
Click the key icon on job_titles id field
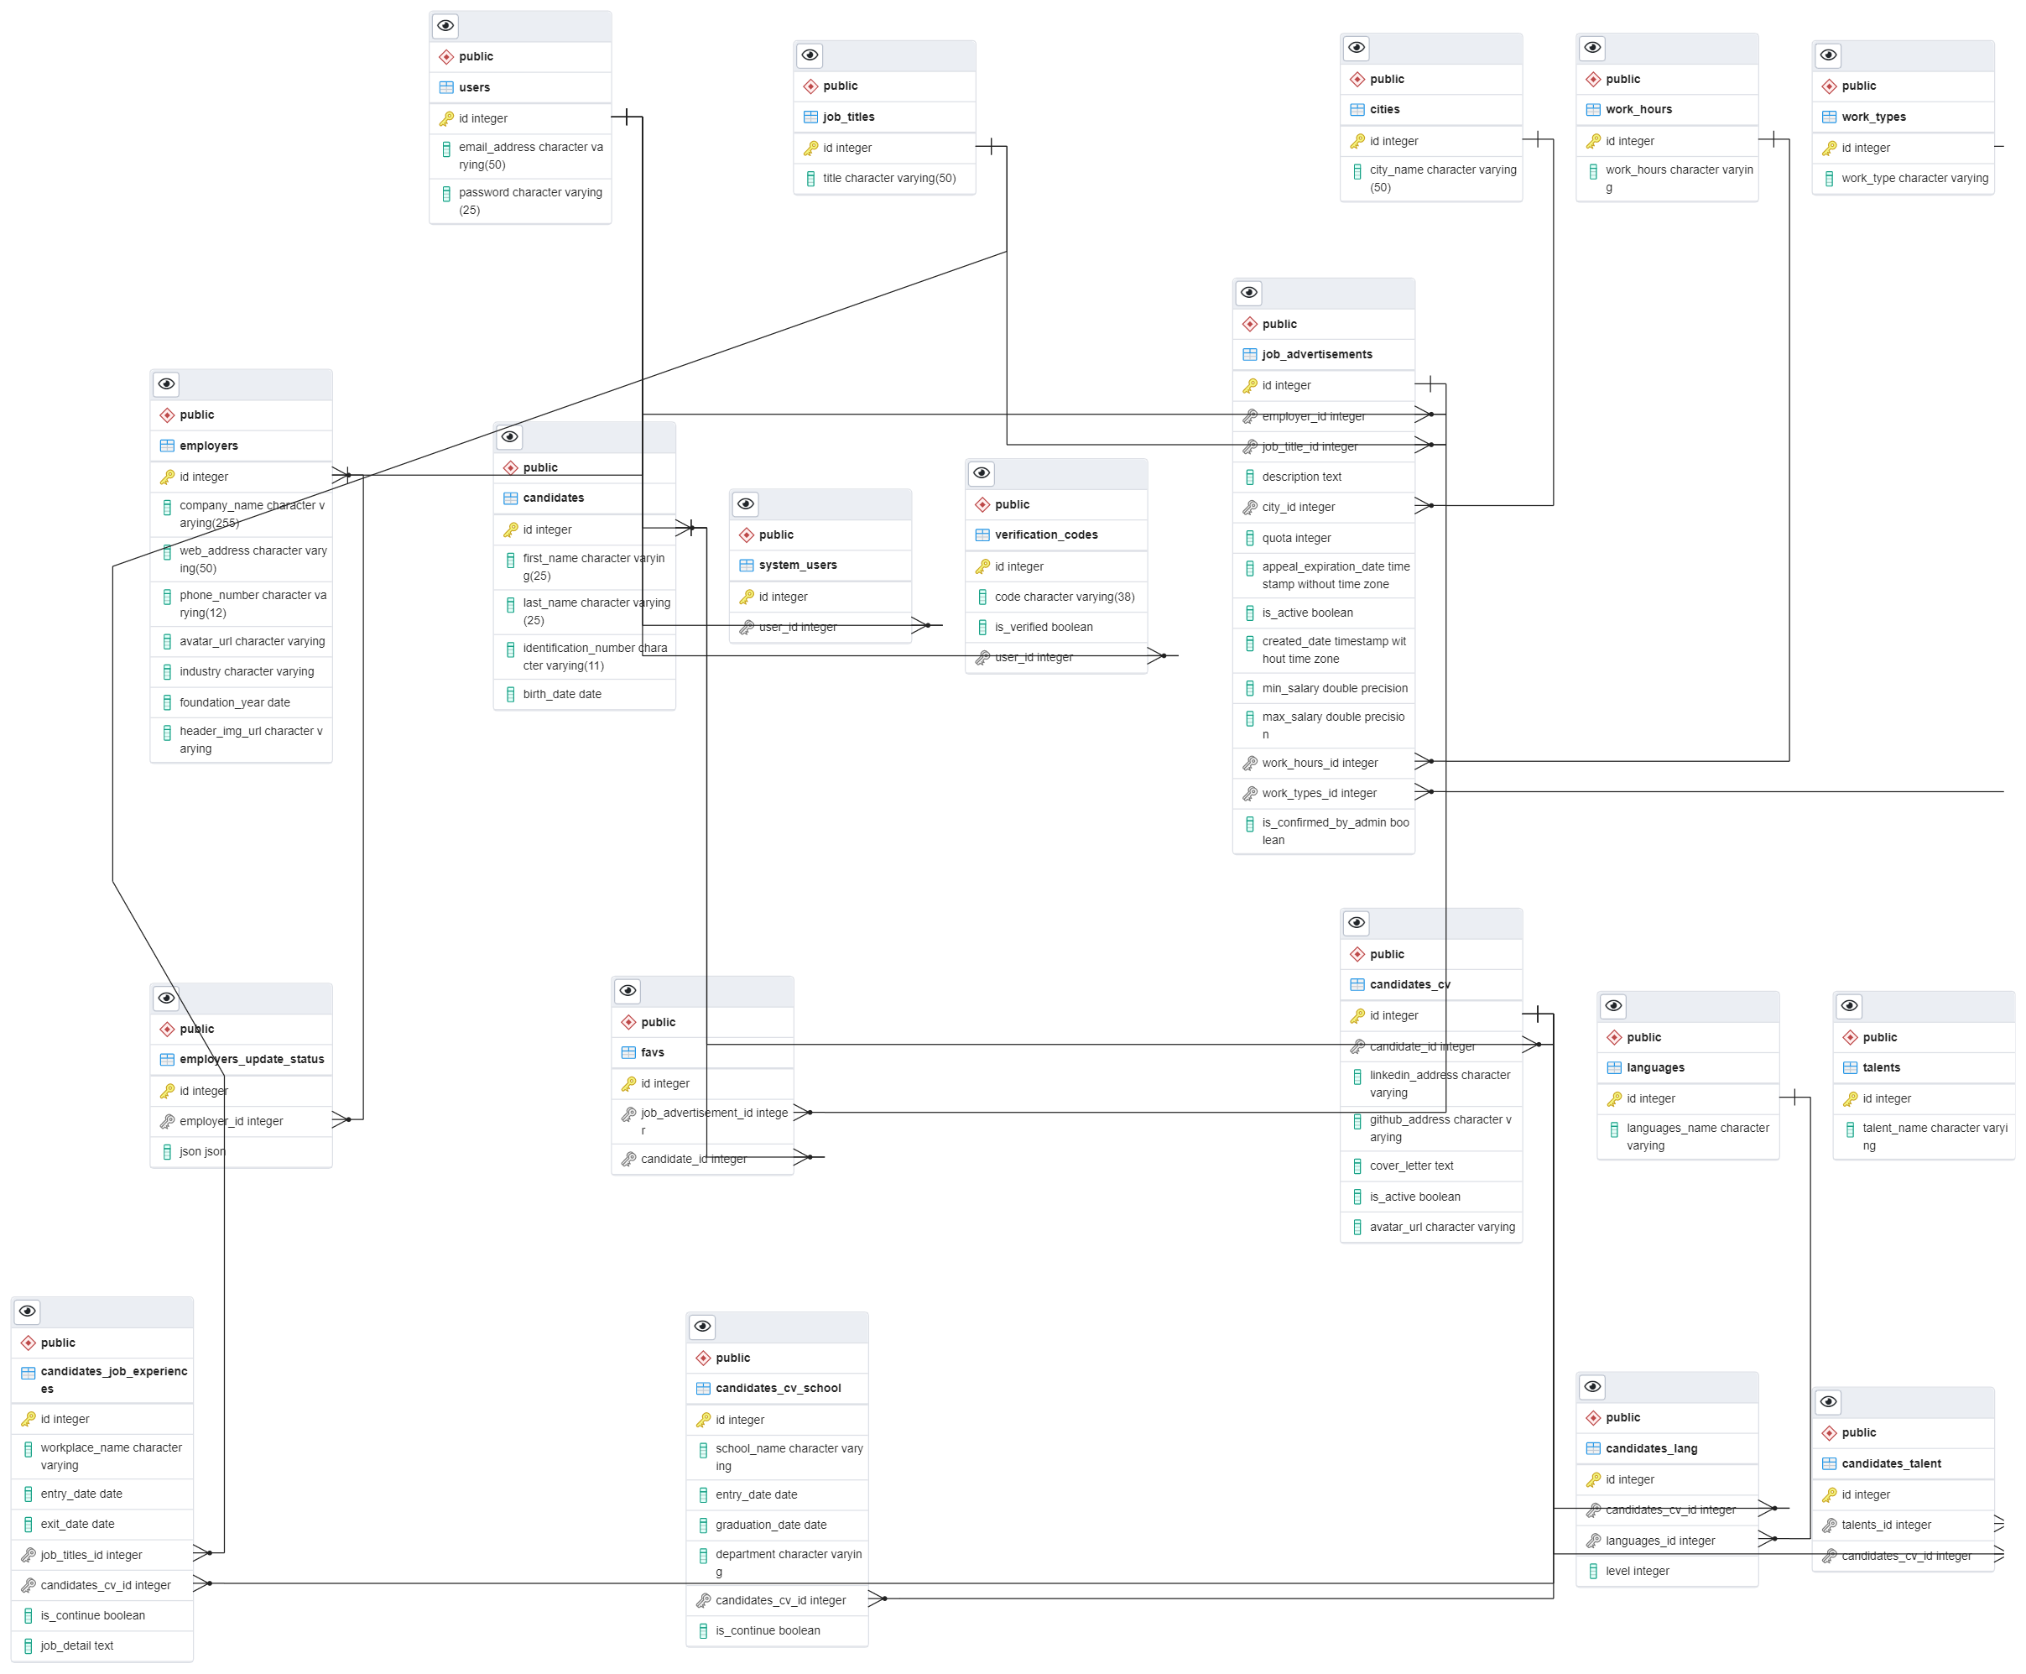coord(810,148)
